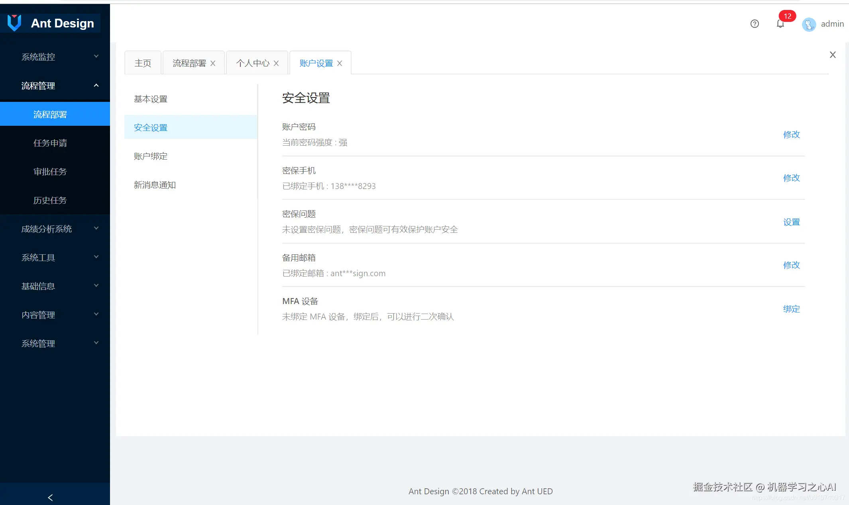Click 设置 link for 密保问题
This screenshot has height=505, width=849.
(791, 222)
